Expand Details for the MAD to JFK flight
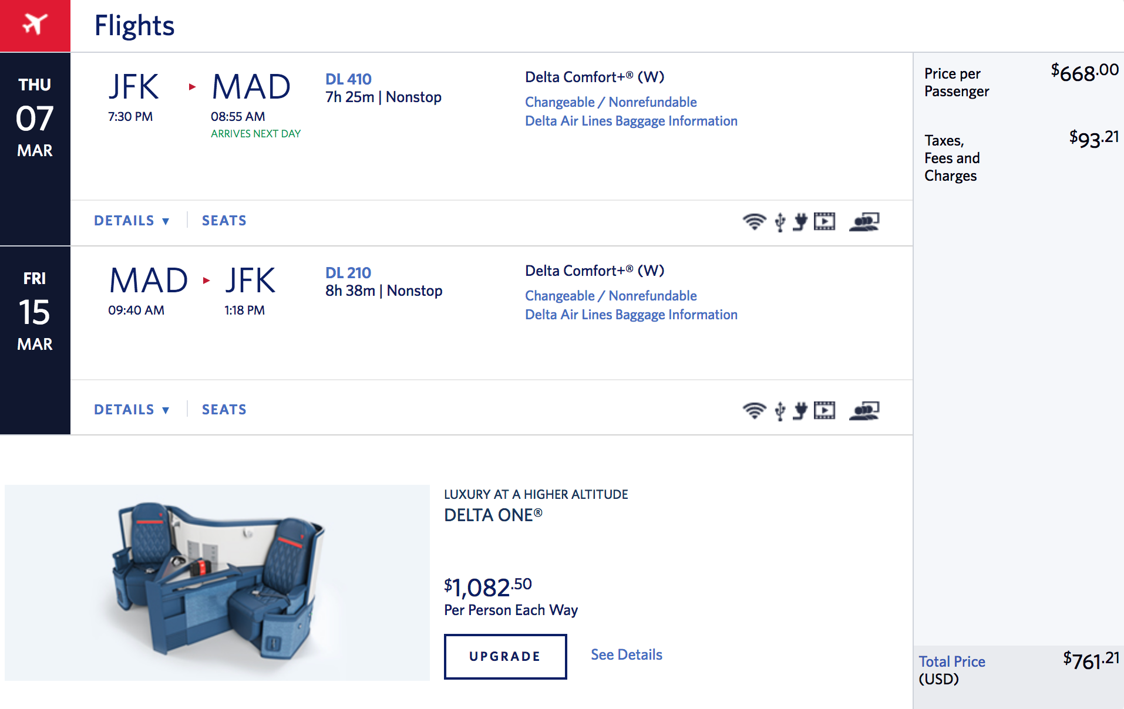1124x709 pixels. pos(132,410)
